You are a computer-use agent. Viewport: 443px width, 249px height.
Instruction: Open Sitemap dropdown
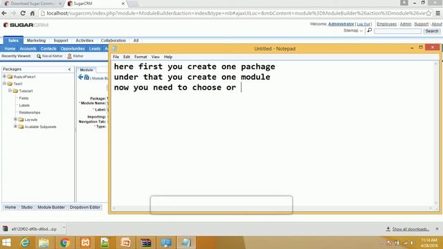click(353, 30)
